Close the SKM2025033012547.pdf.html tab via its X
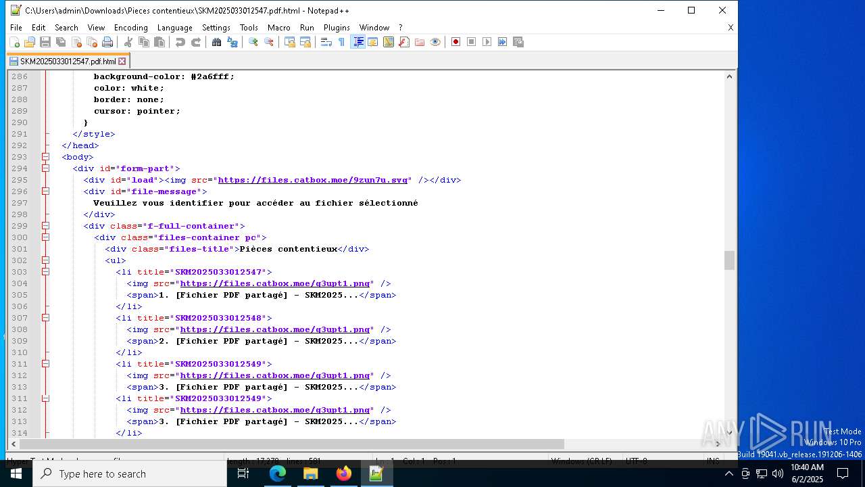This screenshot has width=865, height=487. 122,62
